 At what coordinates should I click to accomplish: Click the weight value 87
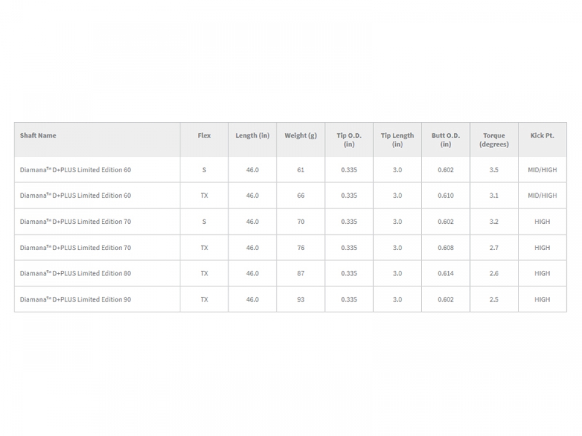[301, 273]
